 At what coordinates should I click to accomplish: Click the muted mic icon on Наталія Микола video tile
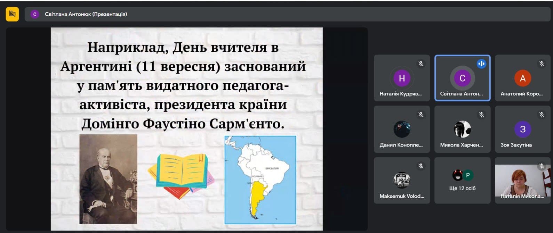[x=542, y=166]
